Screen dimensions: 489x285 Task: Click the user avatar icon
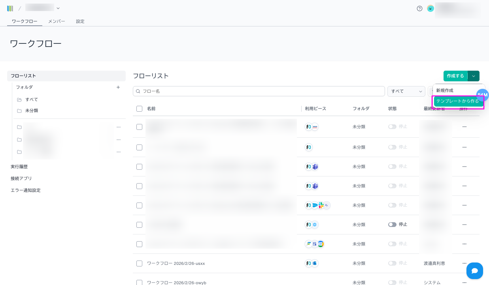(x=430, y=8)
